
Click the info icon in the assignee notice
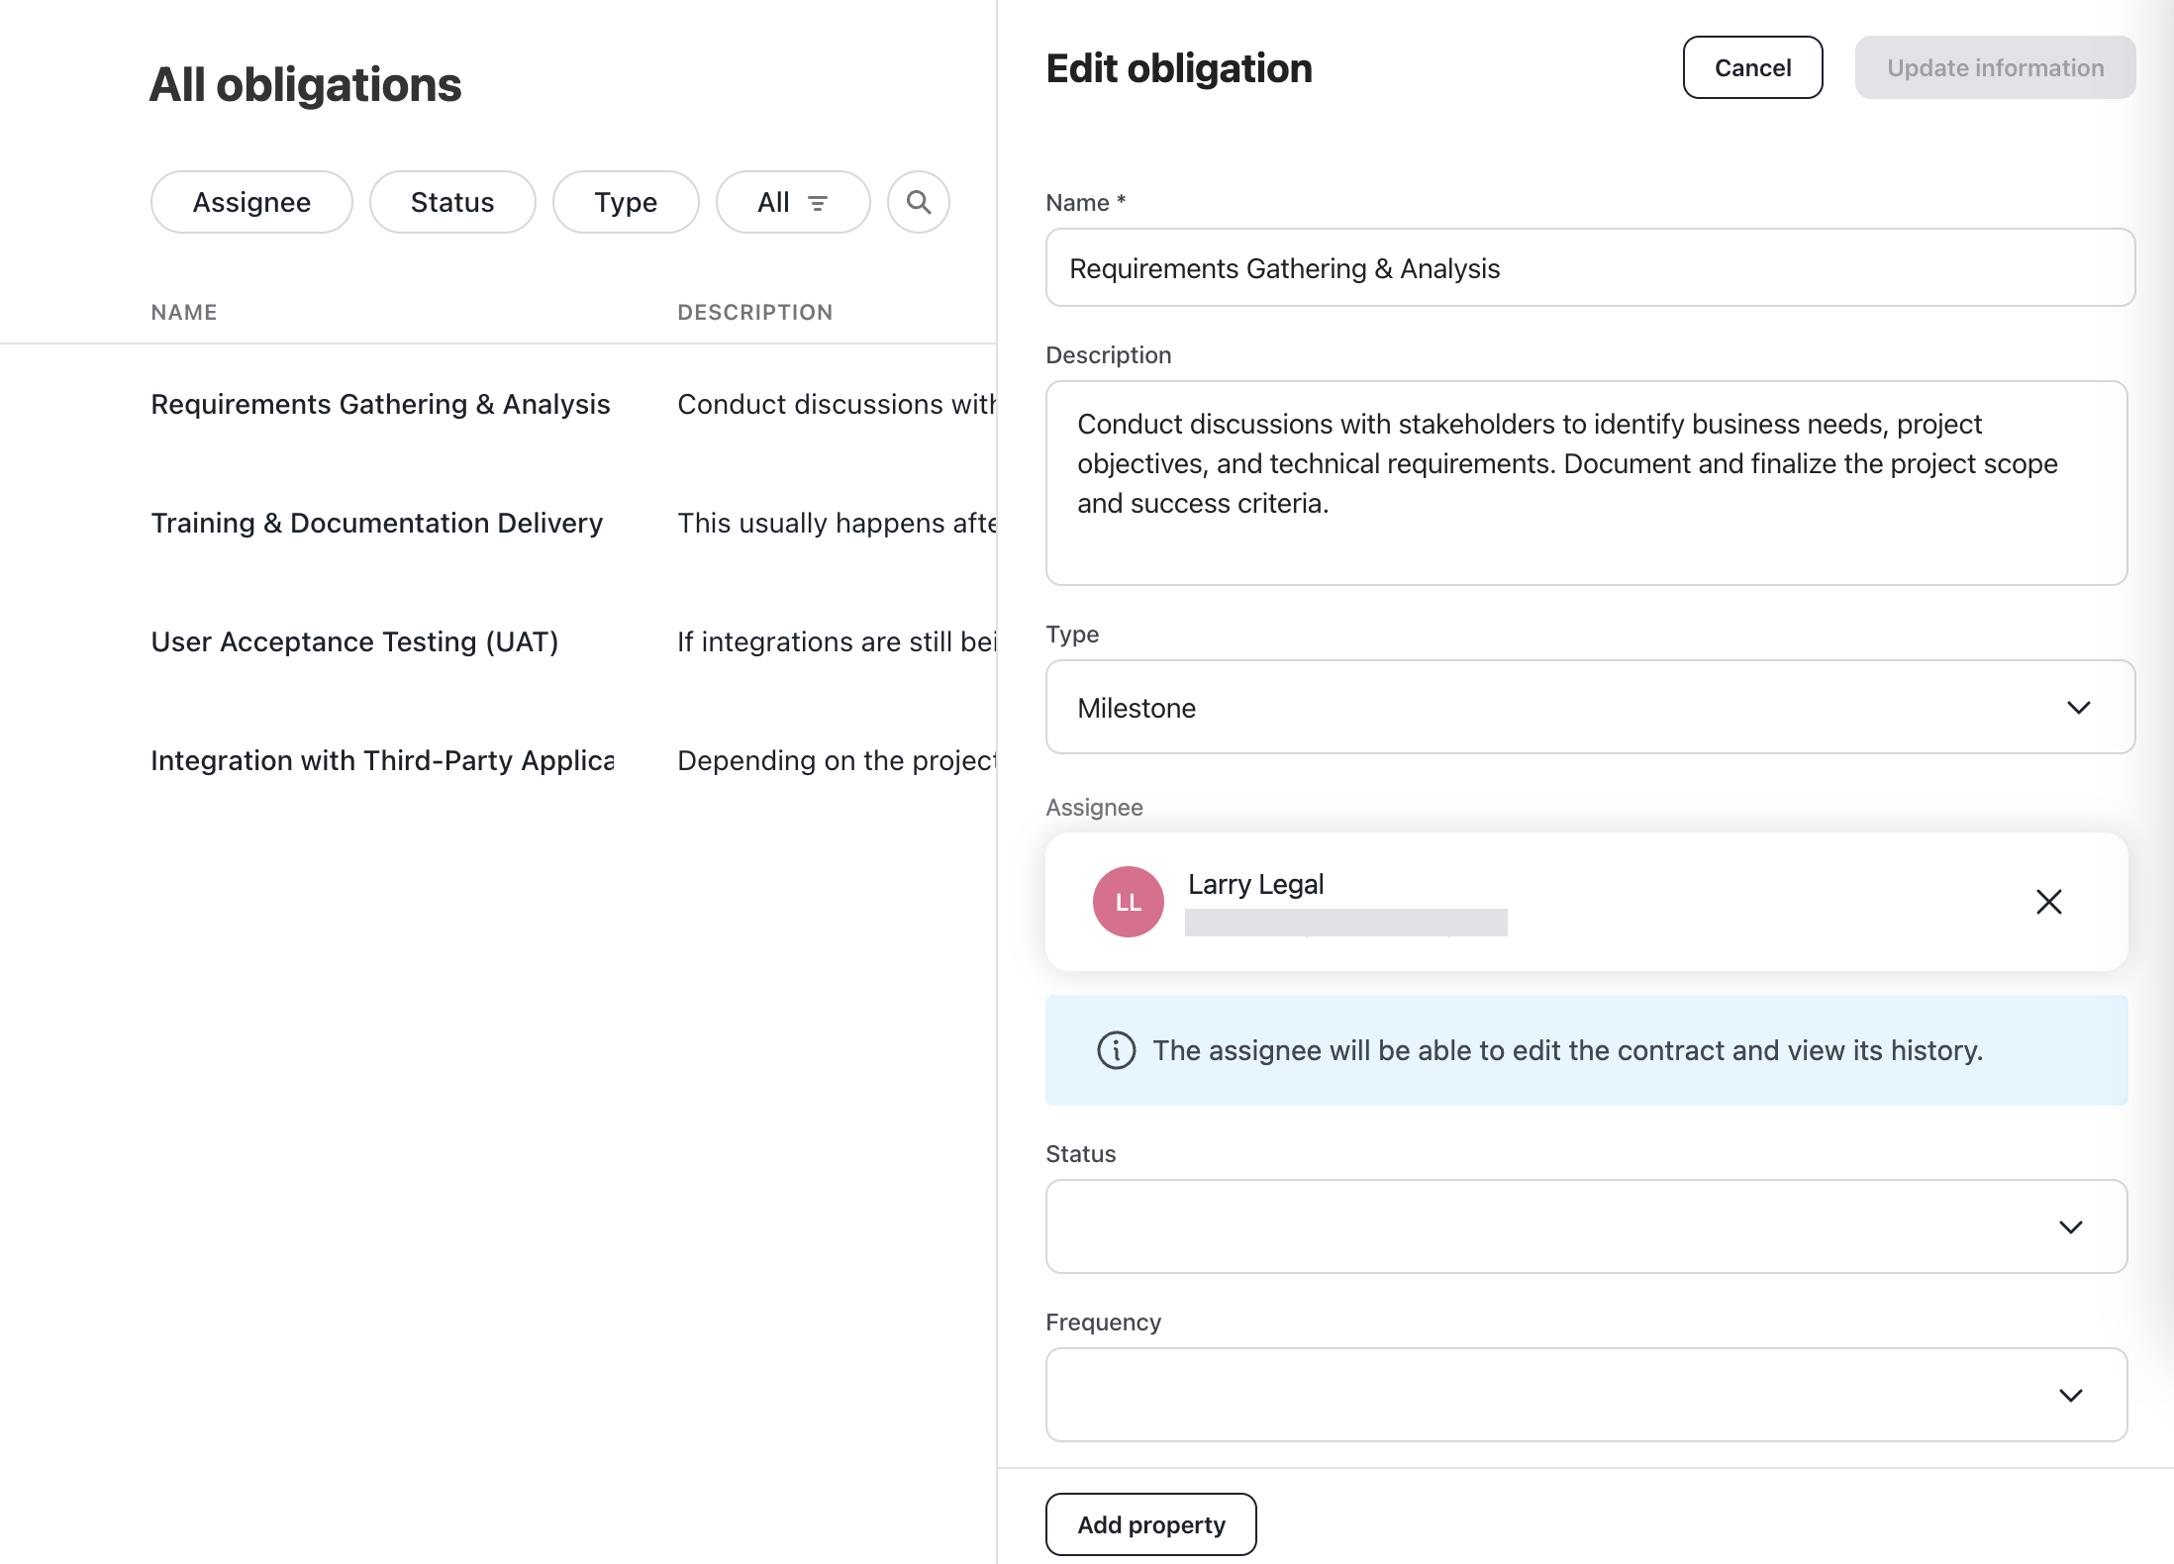click(1116, 1050)
